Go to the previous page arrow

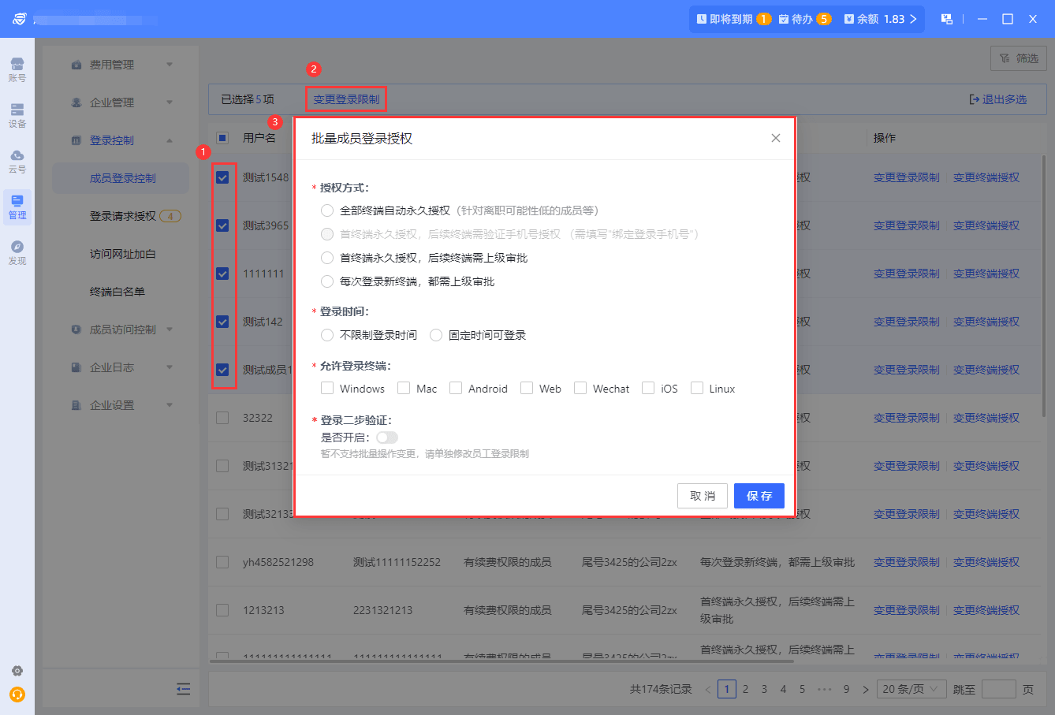tap(708, 690)
